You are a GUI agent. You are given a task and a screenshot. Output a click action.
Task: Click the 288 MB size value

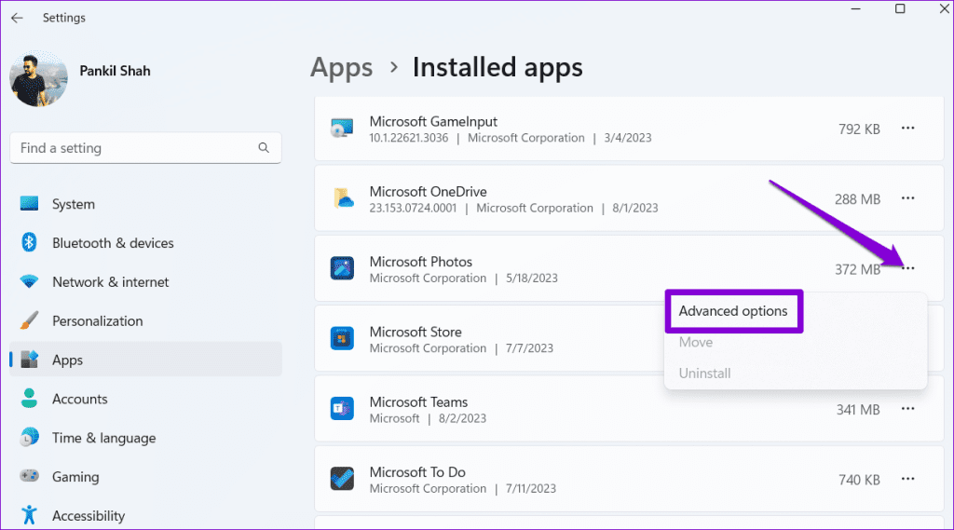[x=857, y=199]
